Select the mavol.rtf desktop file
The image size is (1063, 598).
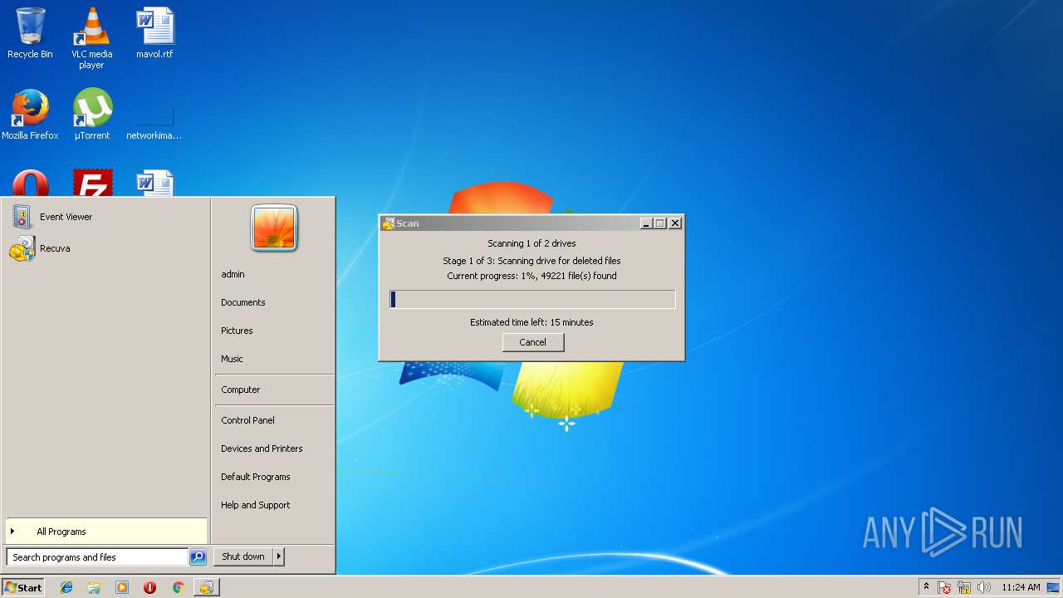(154, 33)
